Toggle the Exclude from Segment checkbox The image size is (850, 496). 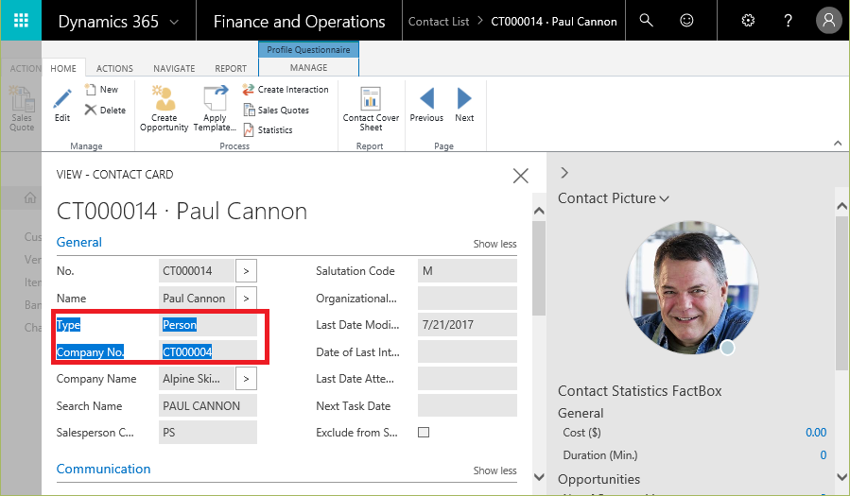tap(424, 432)
